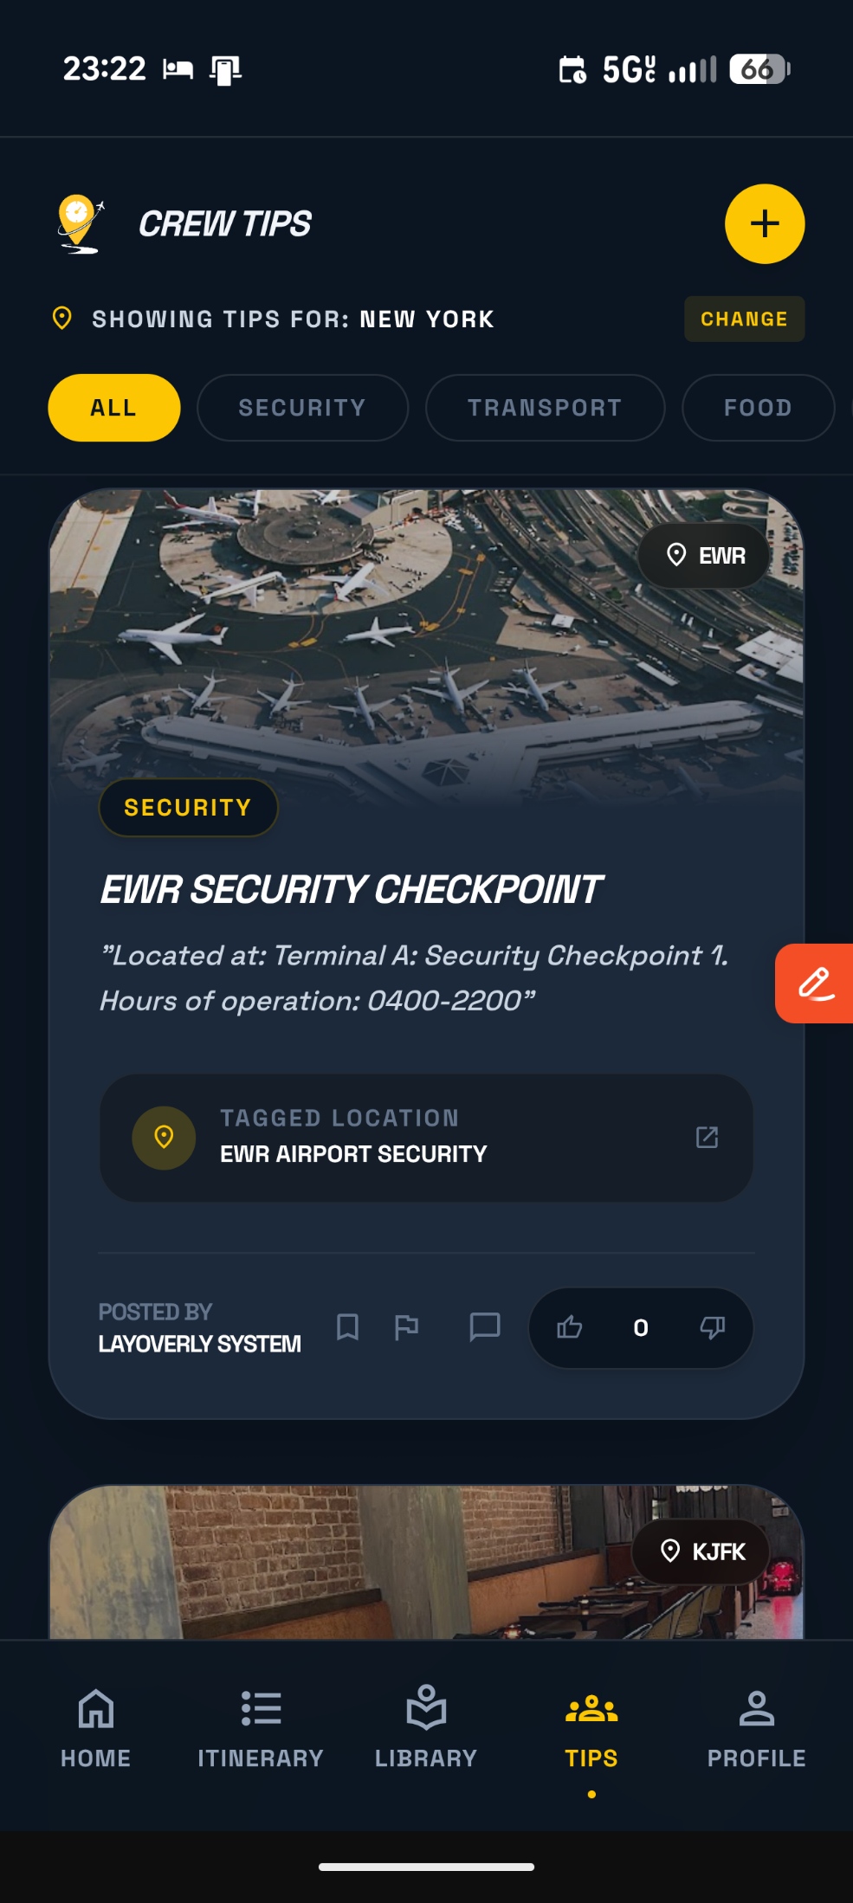The image size is (853, 1903).
Task: Tap poster name LAYOVERLY SYSTEM
Action: [x=198, y=1345]
